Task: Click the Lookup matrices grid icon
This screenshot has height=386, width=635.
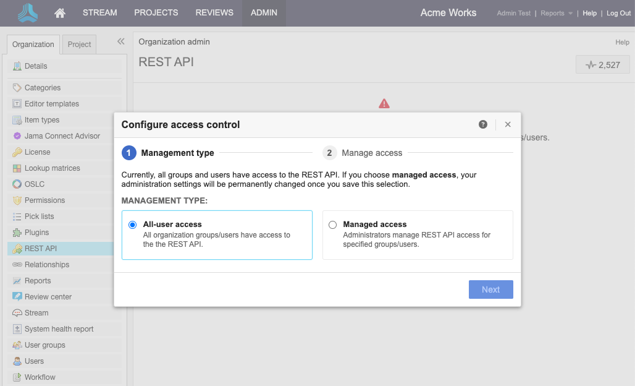Action: [17, 168]
